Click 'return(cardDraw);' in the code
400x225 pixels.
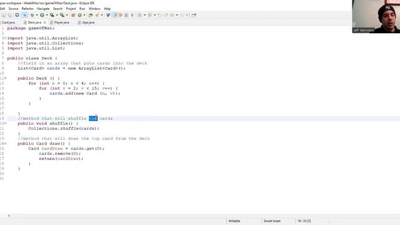[x=61, y=159]
